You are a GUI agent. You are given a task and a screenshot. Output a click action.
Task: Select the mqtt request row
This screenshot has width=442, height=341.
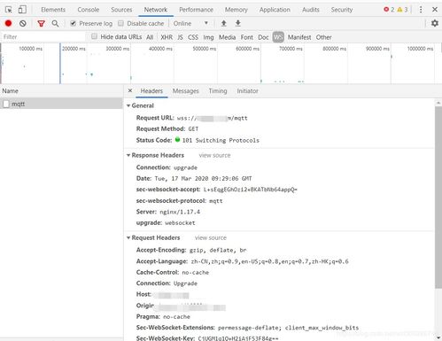pos(61,104)
